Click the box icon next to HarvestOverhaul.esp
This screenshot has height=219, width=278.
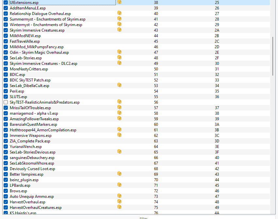[x=119, y=201]
